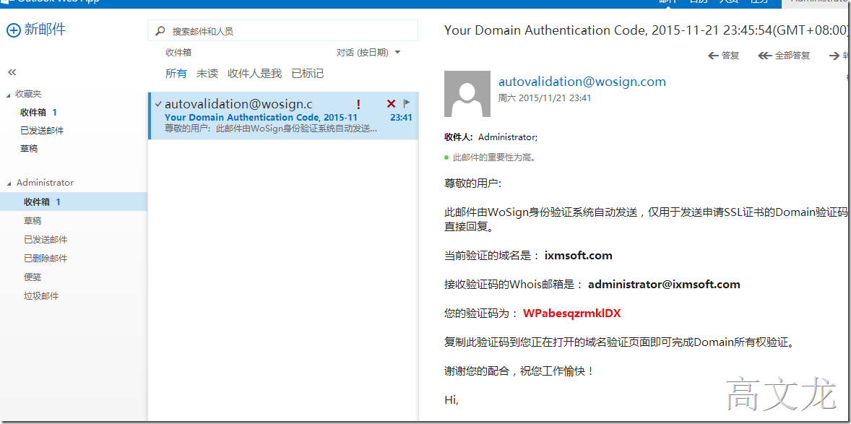Open 已发送邮件 under Administrator
The width and height of the screenshot is (851, 424).
[x=46, y=239]
